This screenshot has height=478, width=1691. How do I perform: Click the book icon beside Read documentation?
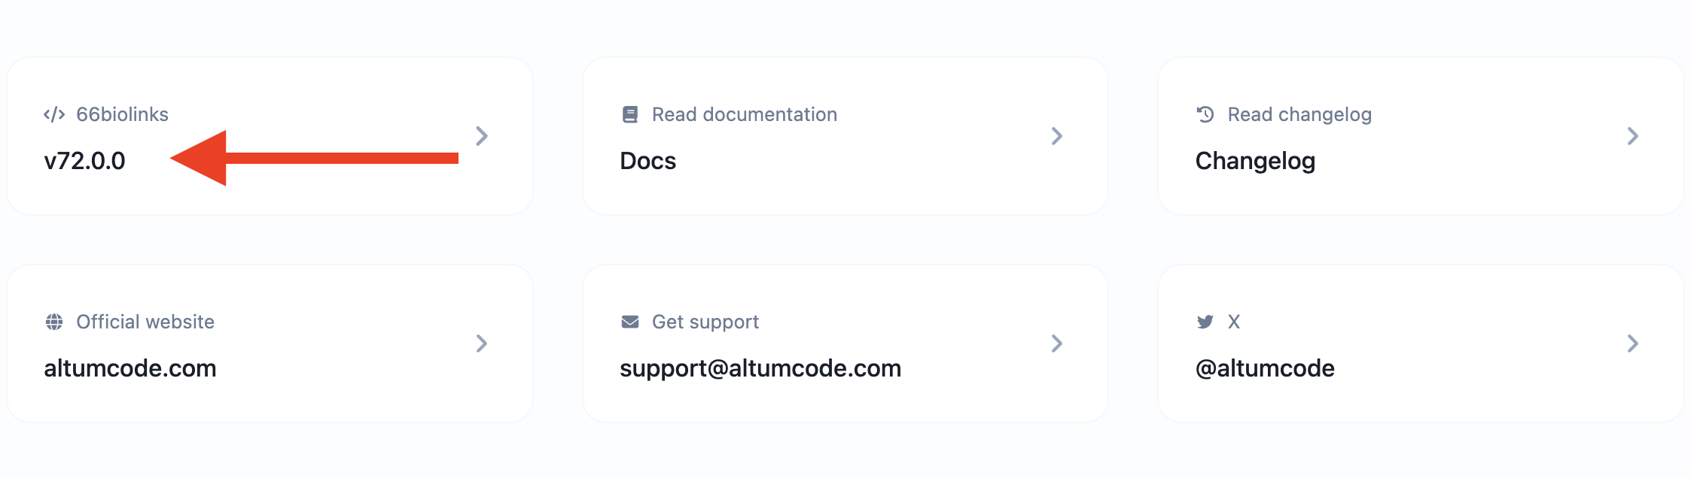630,114
